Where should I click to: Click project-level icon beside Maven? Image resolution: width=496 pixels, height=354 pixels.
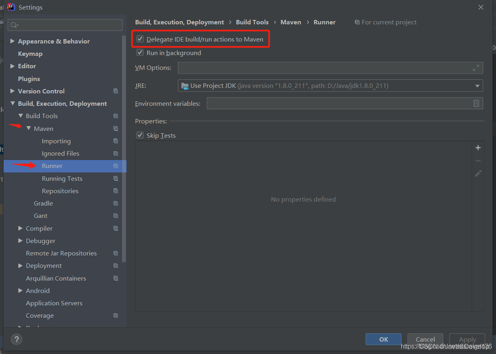point(116,129)
